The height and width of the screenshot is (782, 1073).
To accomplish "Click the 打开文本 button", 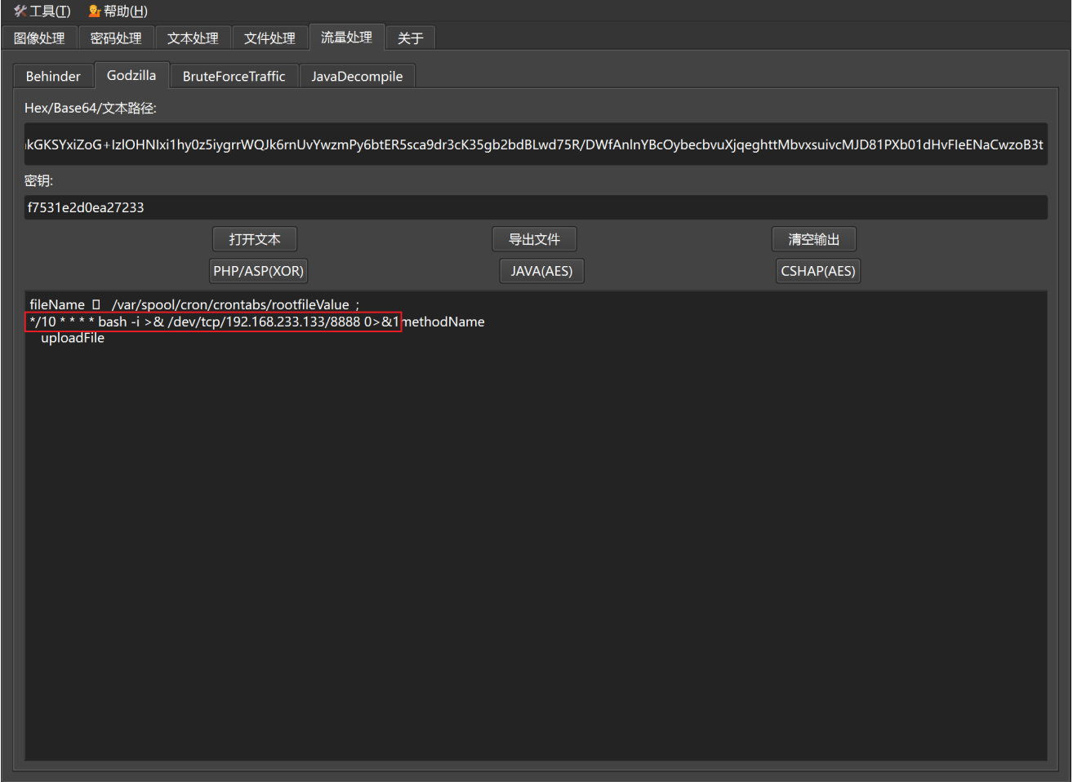I will pyautogui.click(x=255, y=239).
